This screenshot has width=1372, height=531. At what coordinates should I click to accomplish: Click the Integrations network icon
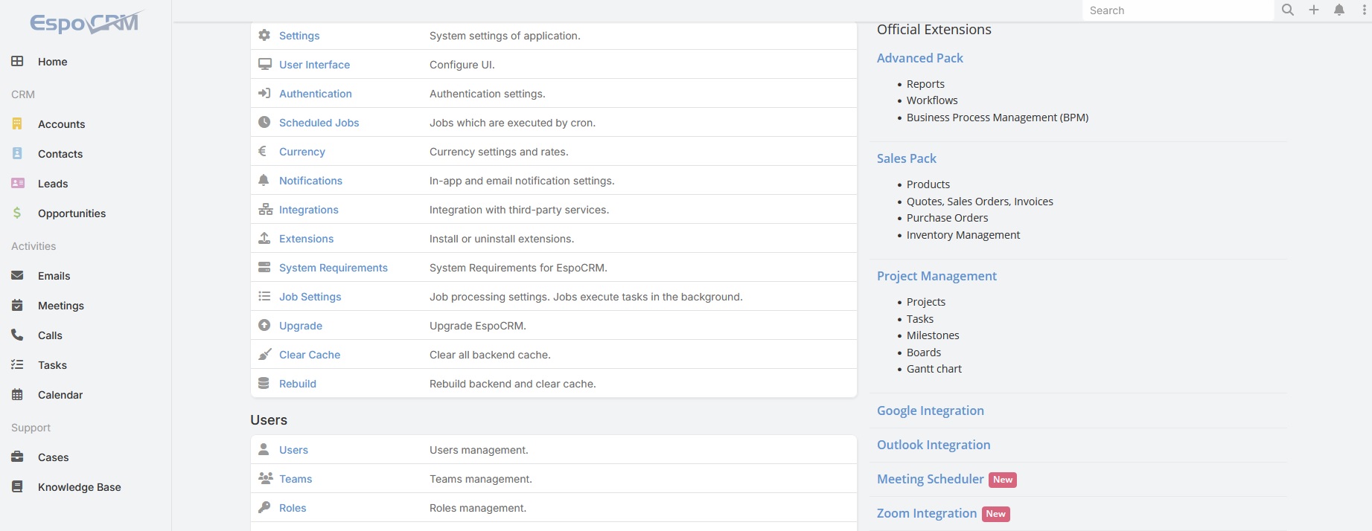tap(265, 210)
